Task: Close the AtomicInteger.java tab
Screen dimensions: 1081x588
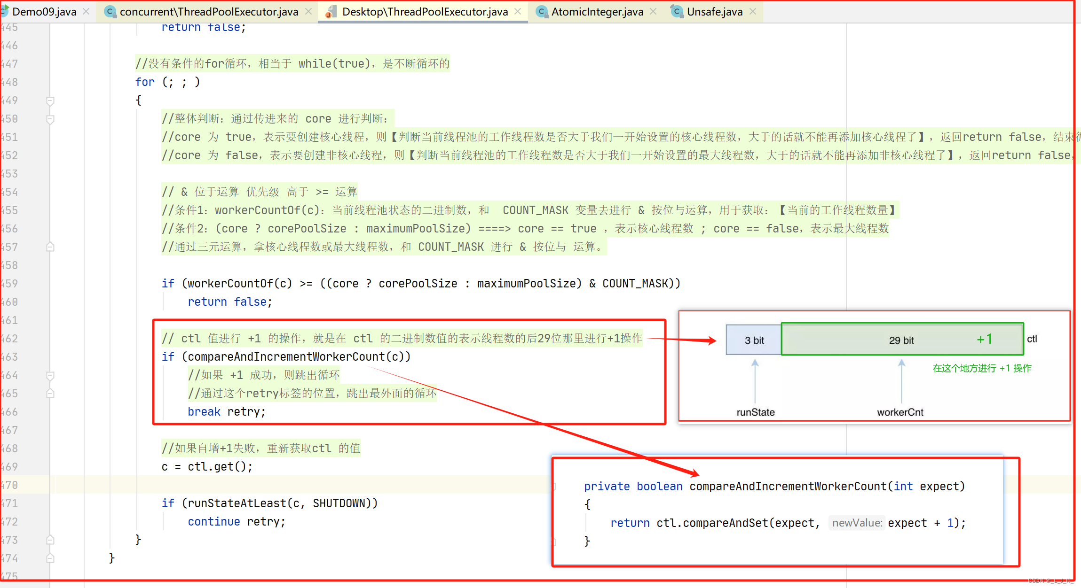Action: 653,12
